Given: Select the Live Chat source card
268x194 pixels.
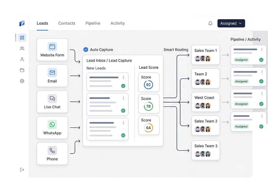Looking at the screenshot, I should [52, 102].
